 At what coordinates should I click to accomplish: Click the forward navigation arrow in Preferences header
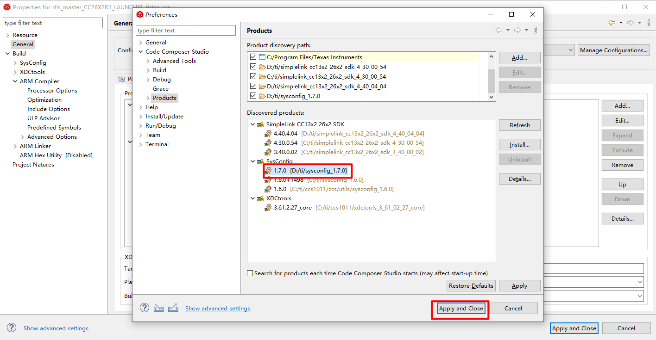[x=517, y=30]
